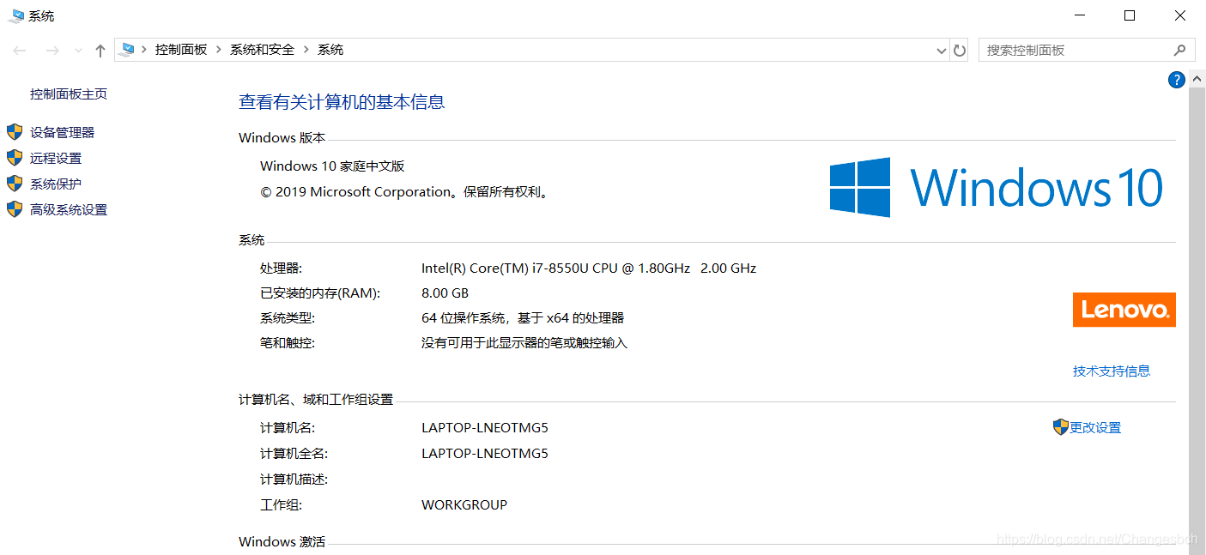
Task: Click the 计算机名 value LAPTOP-LNEOTMG5
Action: pos(485,427)
